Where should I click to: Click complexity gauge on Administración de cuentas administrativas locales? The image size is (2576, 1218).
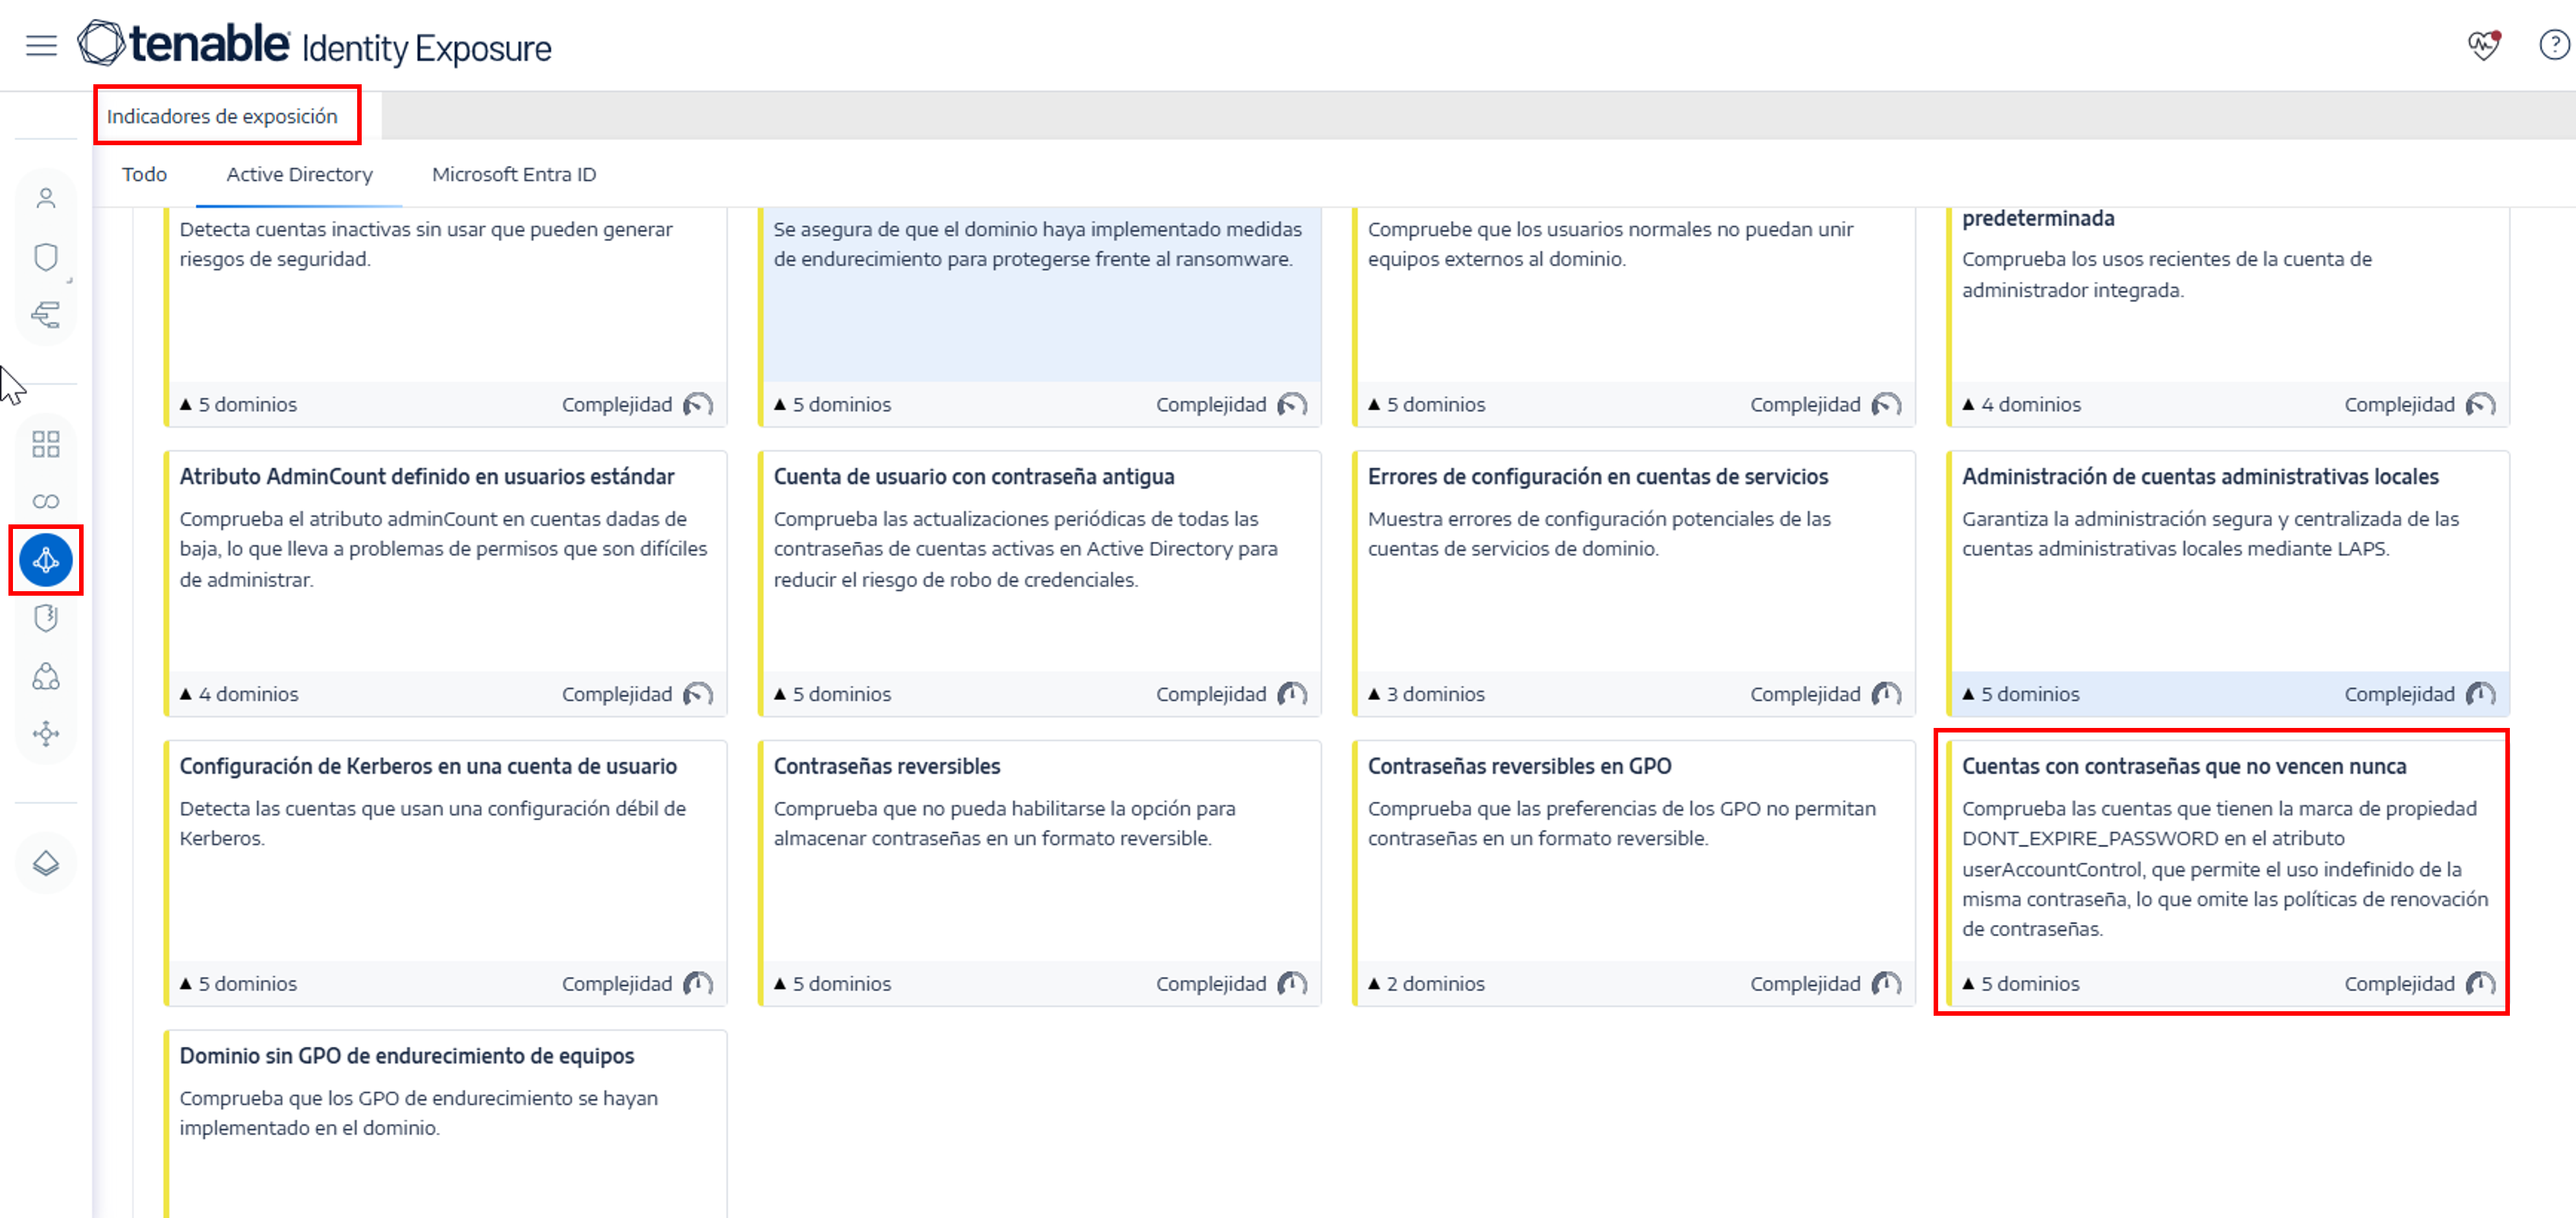pos(2480,694)
